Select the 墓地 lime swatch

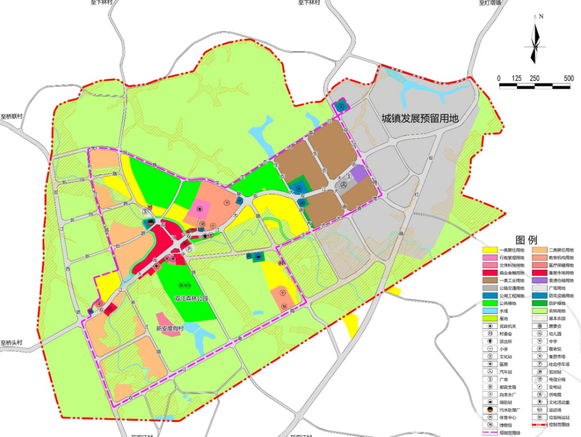point(490,318)
